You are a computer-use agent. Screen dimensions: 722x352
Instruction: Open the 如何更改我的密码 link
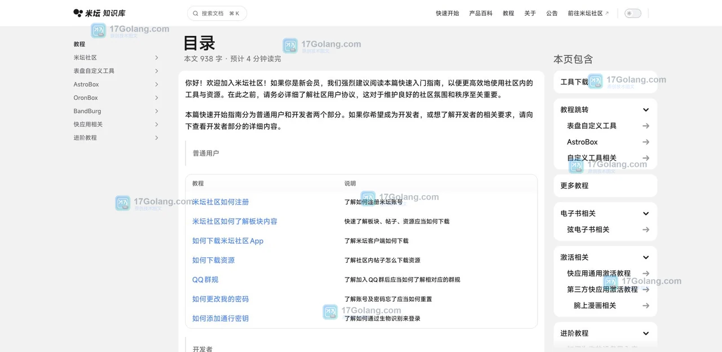coord(221,299)
